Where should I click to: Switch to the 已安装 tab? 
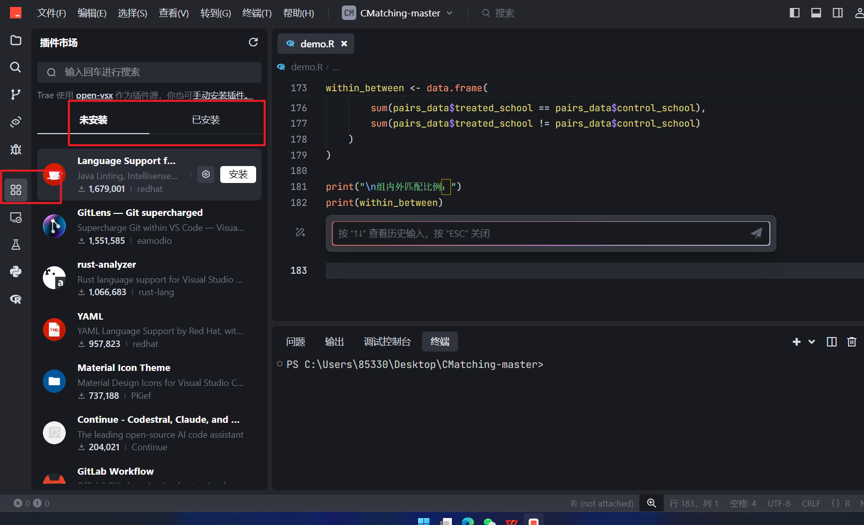pos(205,120)
